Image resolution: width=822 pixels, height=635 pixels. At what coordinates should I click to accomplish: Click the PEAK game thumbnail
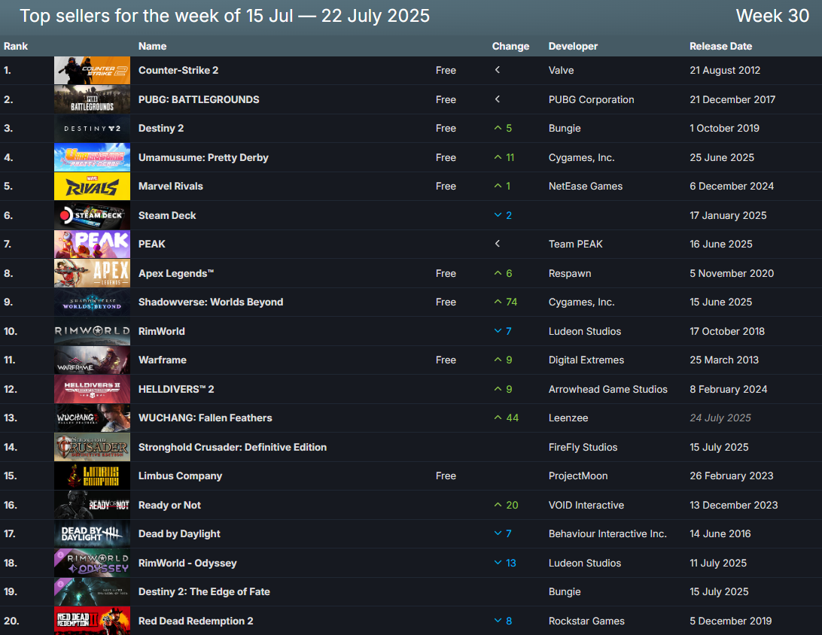(92, 245)
